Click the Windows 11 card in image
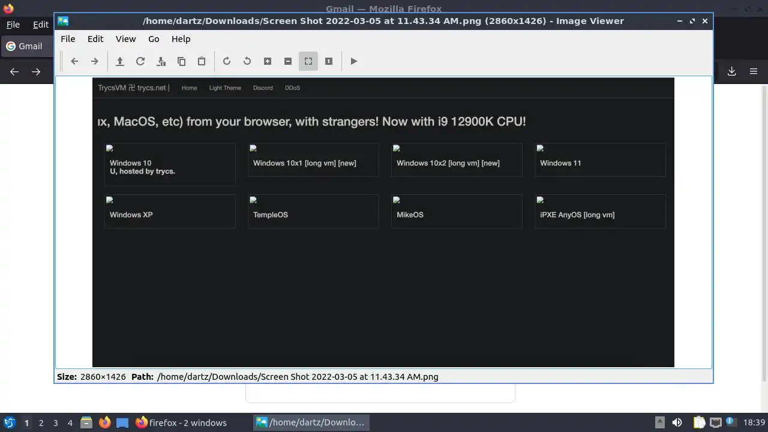The height and width of the screenshot is (432, 768). [x=600, y=160]
